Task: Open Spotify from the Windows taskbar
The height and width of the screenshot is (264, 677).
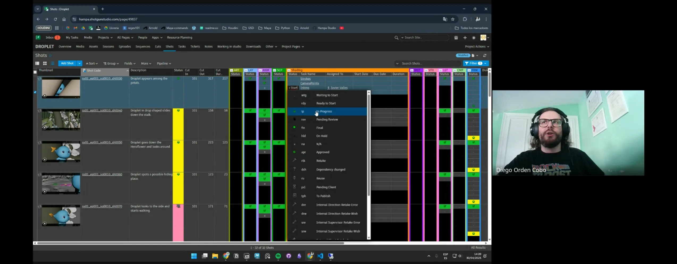Action: (278, 256)
